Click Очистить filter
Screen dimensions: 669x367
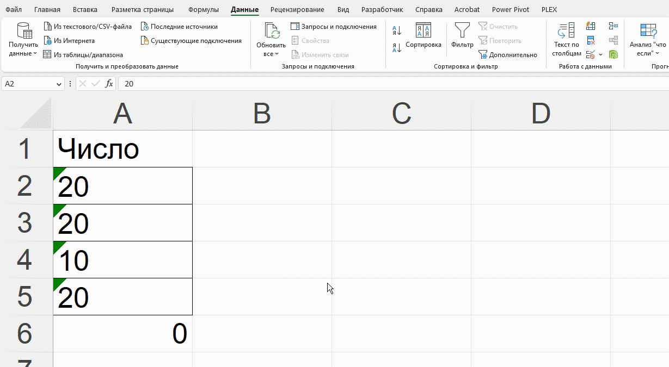click(x=498, y=26)
